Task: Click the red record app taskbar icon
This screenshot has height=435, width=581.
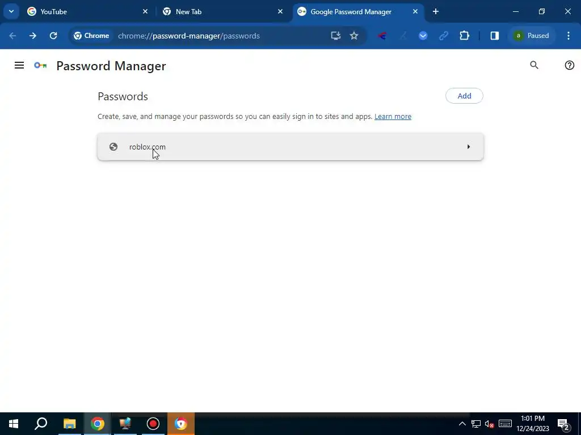Action: (x=153, y=424)
